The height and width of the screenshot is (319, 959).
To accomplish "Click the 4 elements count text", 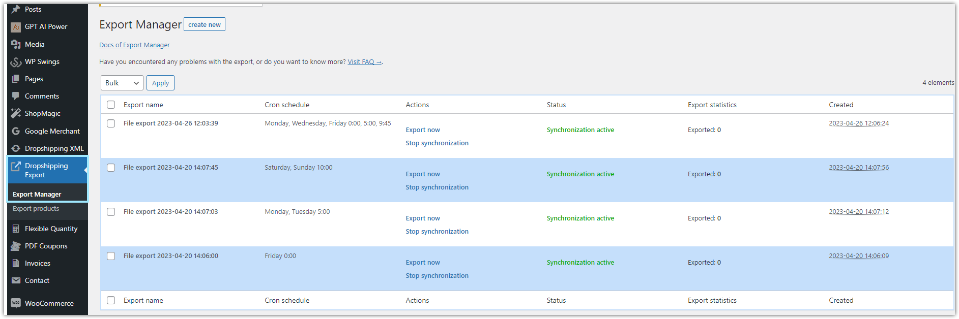I will (x=938, y=82).
